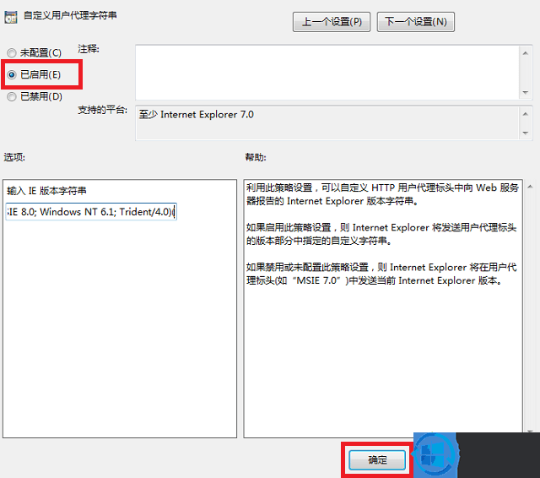Click down arrow of 注释 scrollbar
The image size is (540, 478).
(525, 92)
